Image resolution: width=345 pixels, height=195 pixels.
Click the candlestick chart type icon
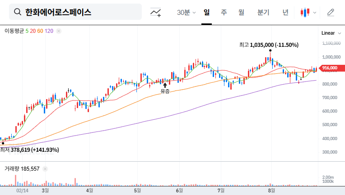(305, 13)
